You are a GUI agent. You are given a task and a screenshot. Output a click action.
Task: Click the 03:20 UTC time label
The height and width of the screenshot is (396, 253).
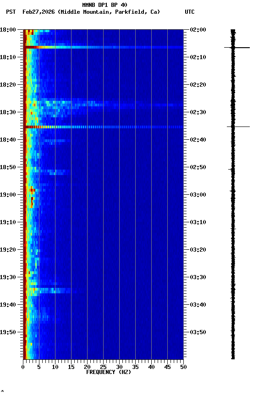pos(198,250)
